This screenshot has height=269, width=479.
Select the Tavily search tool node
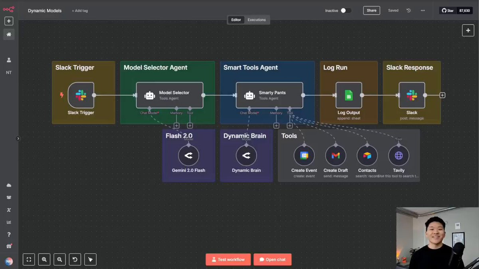point(399,155)
